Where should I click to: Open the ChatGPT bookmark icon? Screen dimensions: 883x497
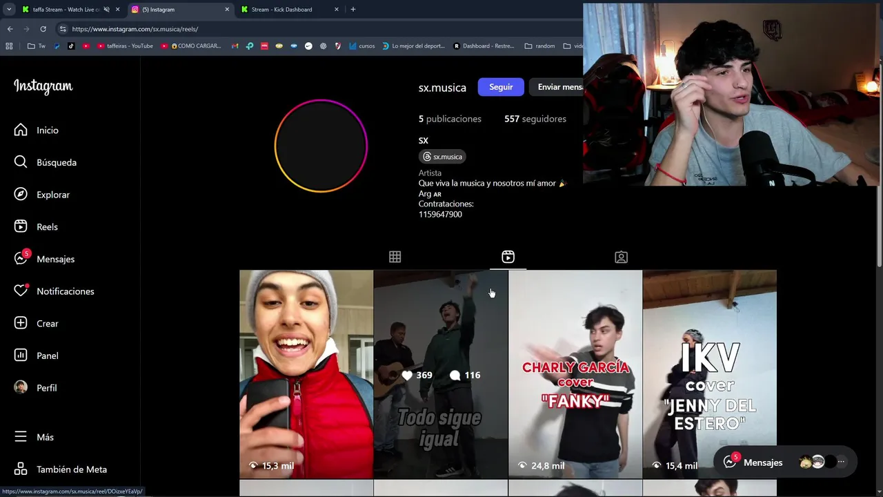pos(323,46)
